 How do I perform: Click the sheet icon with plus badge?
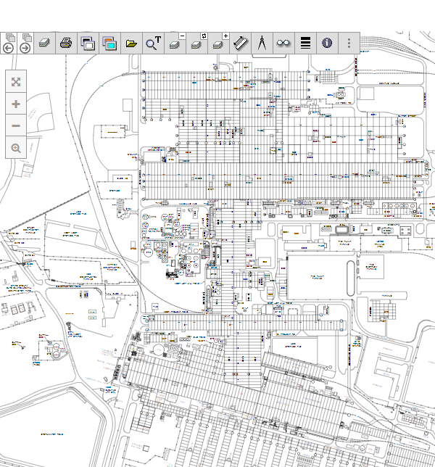pos(218,43)
